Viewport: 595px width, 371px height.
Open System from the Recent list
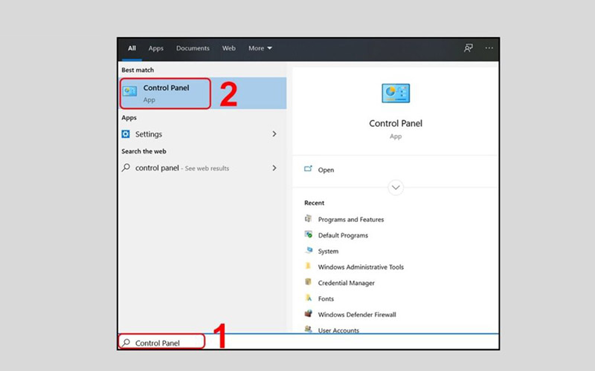point(328,252)
